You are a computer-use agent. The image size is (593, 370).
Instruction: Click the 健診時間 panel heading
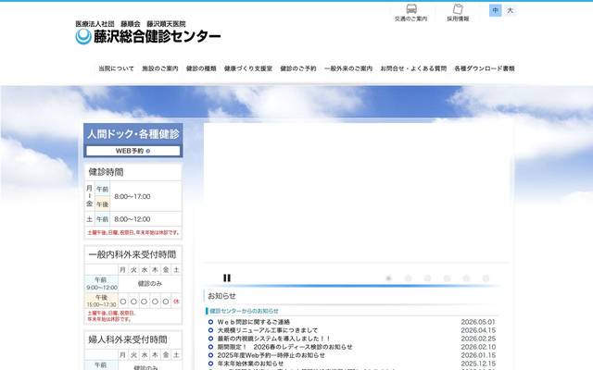(x=106, y=172)
